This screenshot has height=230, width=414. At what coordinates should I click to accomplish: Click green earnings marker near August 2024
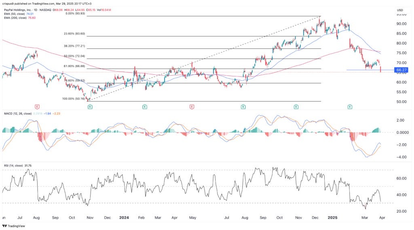243,107
